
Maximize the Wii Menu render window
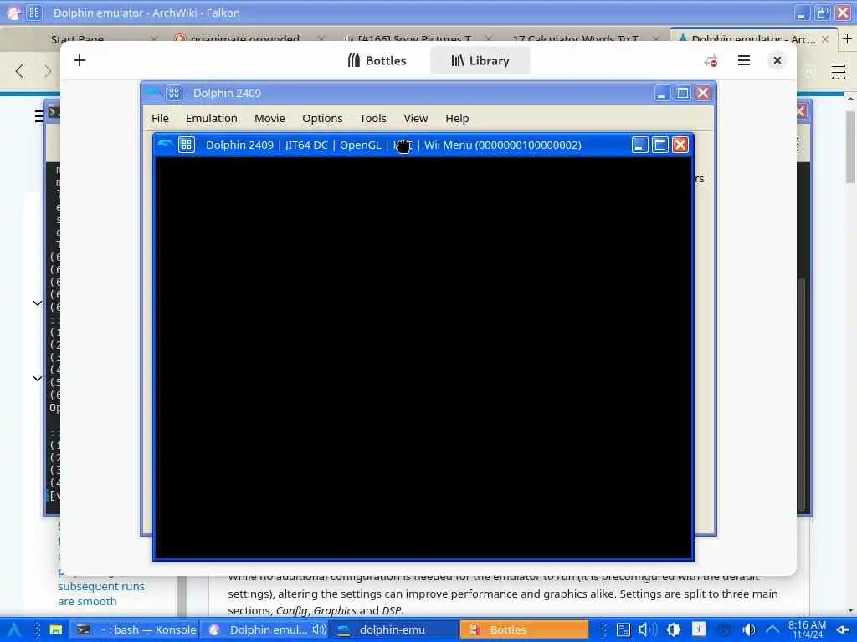659,145
